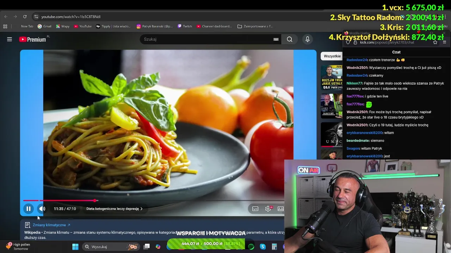Click the 11:35 / 47:10 time display
The height and width of the screenshot is (253, 451).
coord(65,209)
